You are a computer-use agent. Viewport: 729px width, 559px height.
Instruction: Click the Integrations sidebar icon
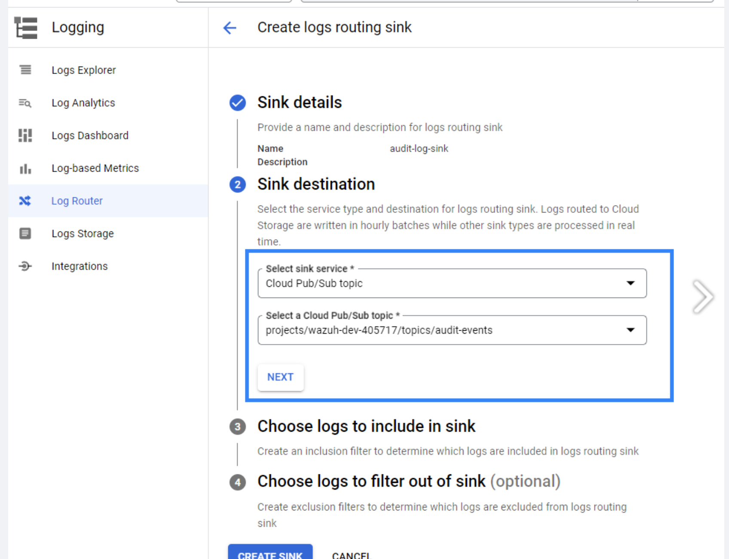pos(25,266)
